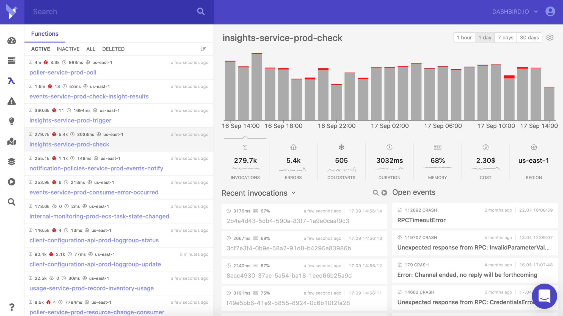Select the 30 days time range
The width and height of the screenshot is (563, 316).
pyautogui.click(x=529, y=38)
